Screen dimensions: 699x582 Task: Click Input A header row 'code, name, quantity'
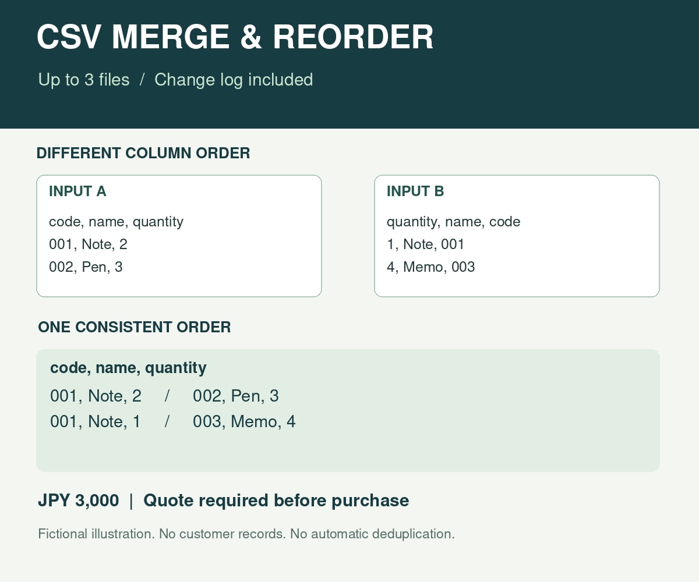pos(116,222)
